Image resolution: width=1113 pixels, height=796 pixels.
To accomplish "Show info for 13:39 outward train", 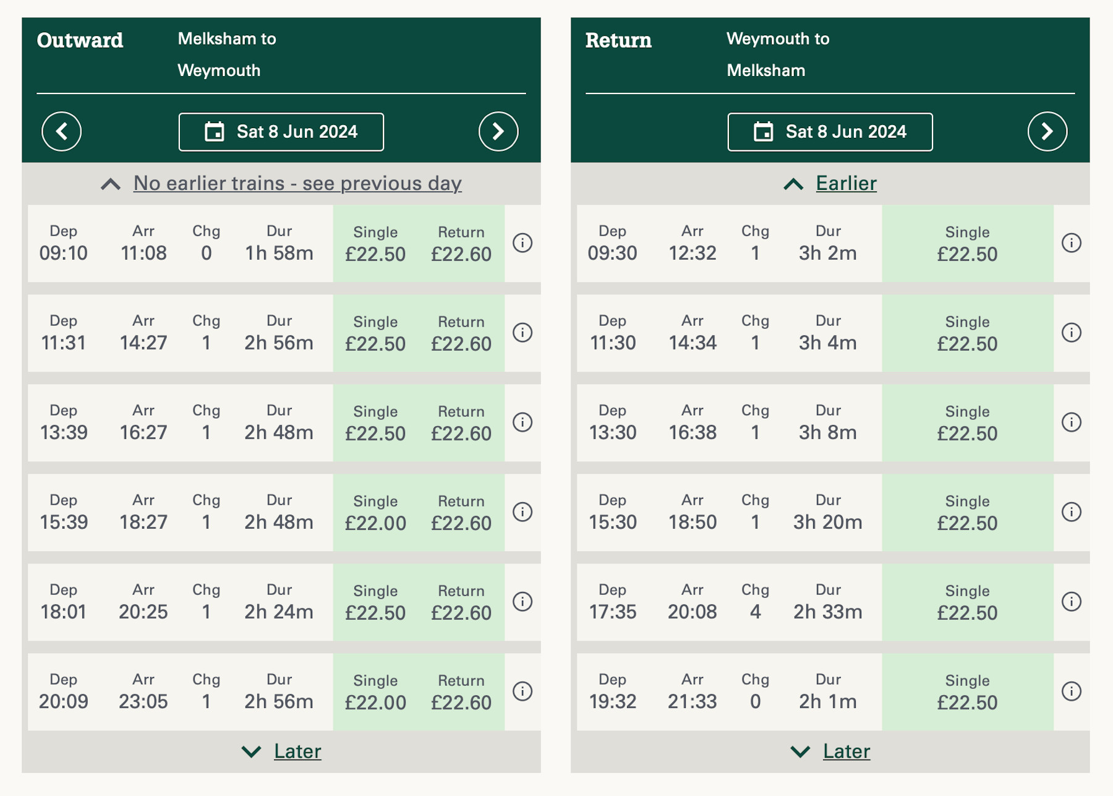I will point(522,422).
